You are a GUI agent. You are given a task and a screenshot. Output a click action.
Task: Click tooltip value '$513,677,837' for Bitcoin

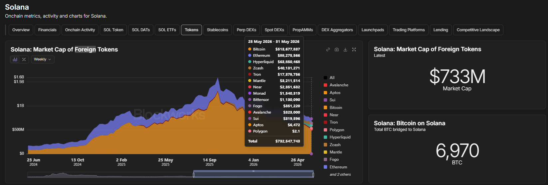287,49
